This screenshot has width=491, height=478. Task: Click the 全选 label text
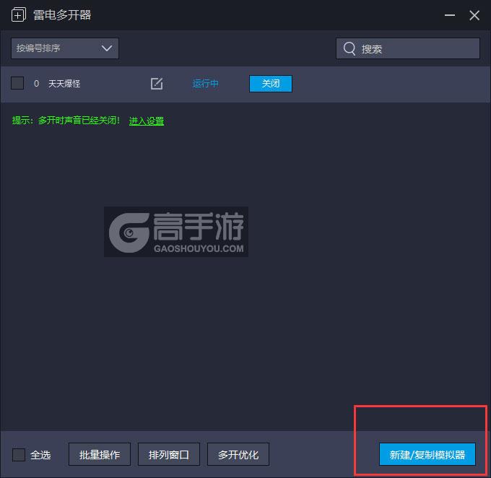tap(40, 455)
